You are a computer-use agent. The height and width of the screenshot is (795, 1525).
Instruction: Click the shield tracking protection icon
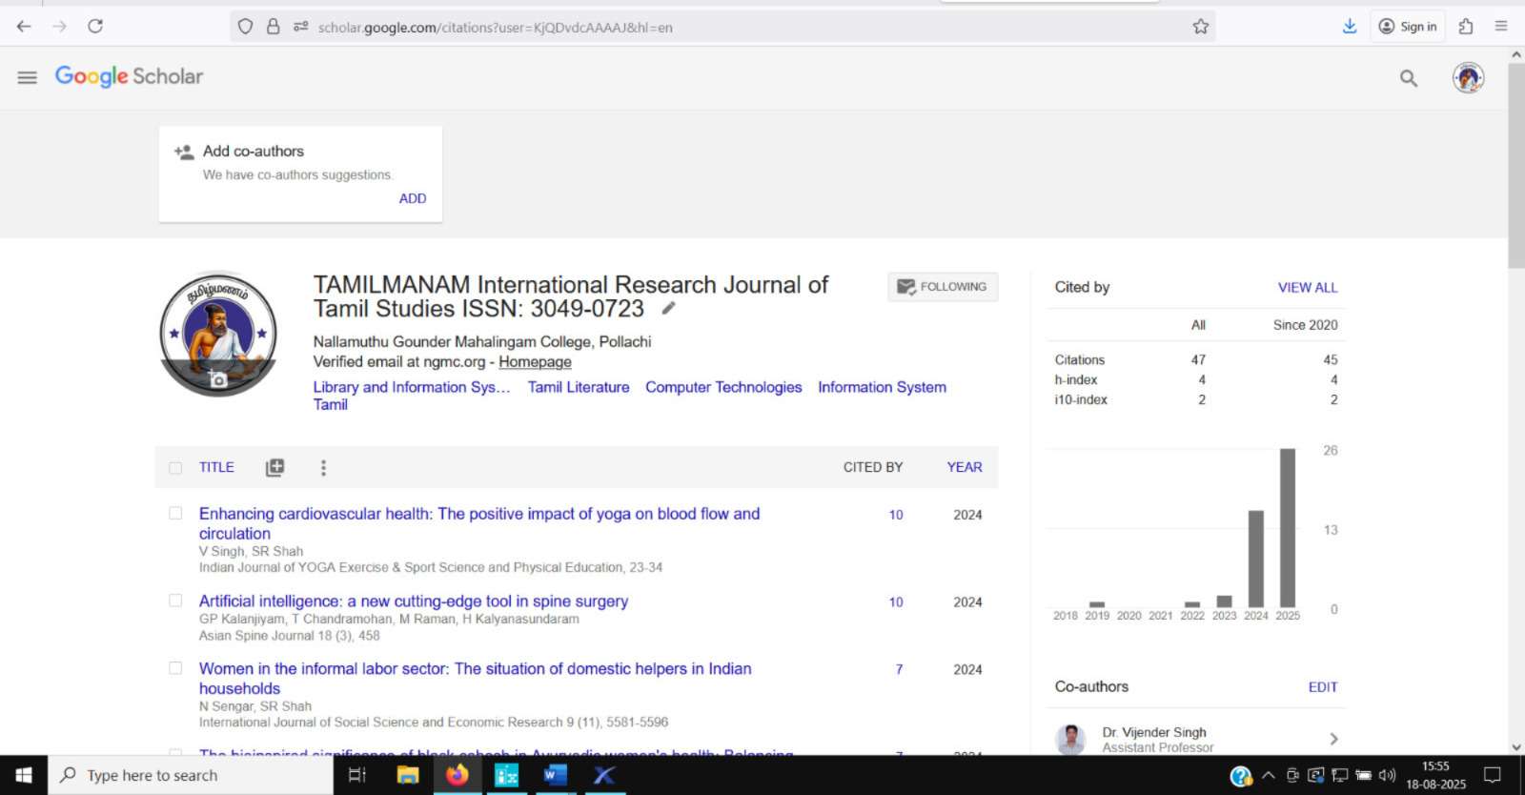[x=246, y=27]
